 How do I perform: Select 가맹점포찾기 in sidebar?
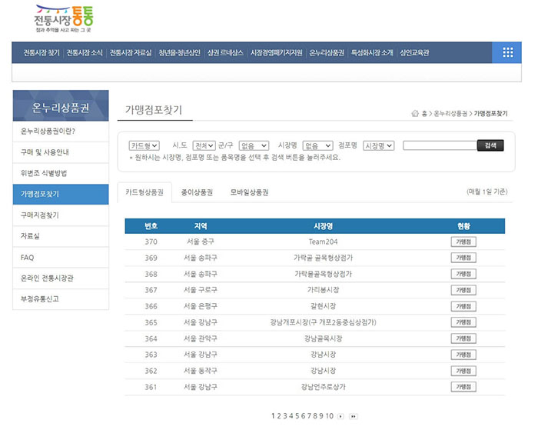click(61, 194)
